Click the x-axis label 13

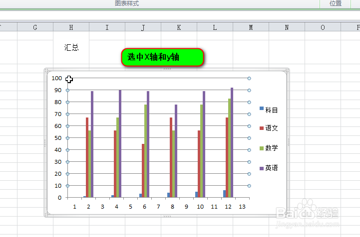(242, 207)
